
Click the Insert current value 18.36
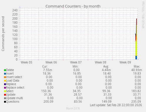click(47, 73)
